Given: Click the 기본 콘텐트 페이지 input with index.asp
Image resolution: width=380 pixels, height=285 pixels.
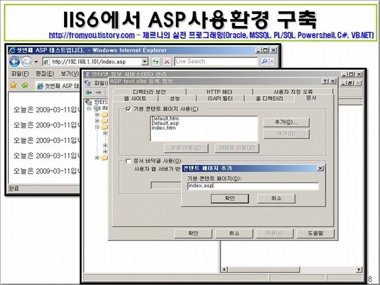Looking at the screenshot, I should click(x=253, y=186).
